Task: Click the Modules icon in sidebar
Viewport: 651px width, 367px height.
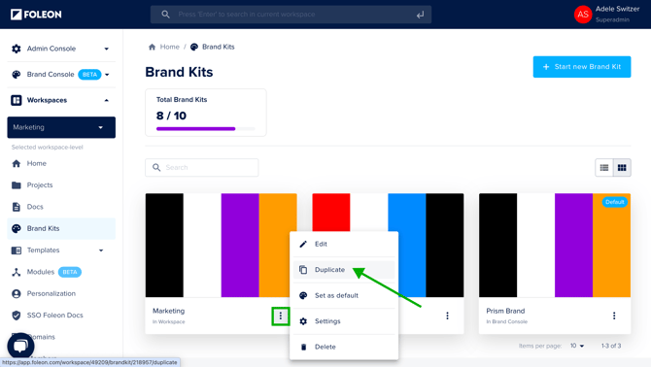Action: click(x=17, y=272)
